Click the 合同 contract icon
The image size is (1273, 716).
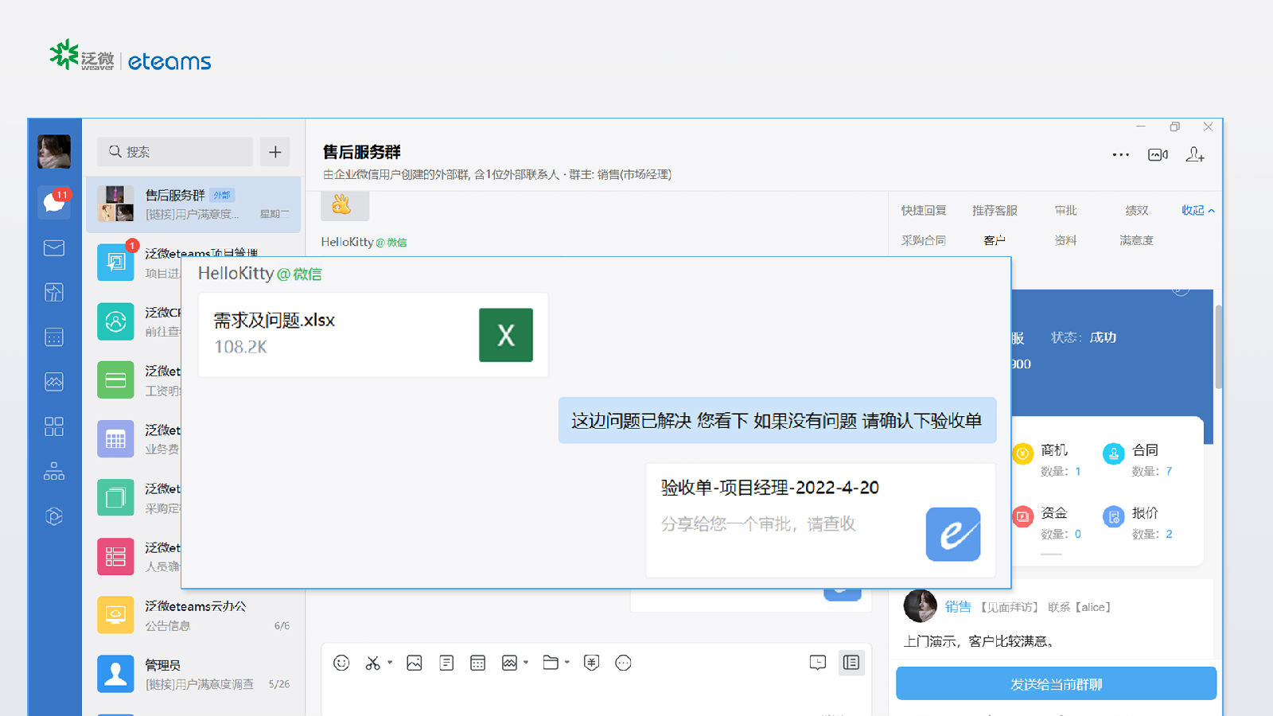[x=1114, y=453]
